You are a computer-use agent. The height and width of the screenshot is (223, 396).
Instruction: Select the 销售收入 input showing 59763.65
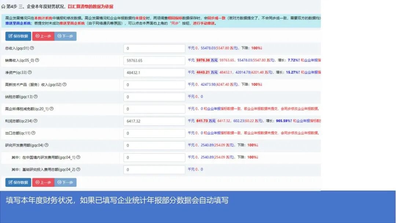coord(154,60)
